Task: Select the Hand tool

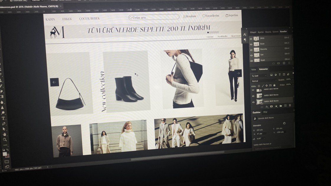Action: pyautogui.click(x=4, y=134)
